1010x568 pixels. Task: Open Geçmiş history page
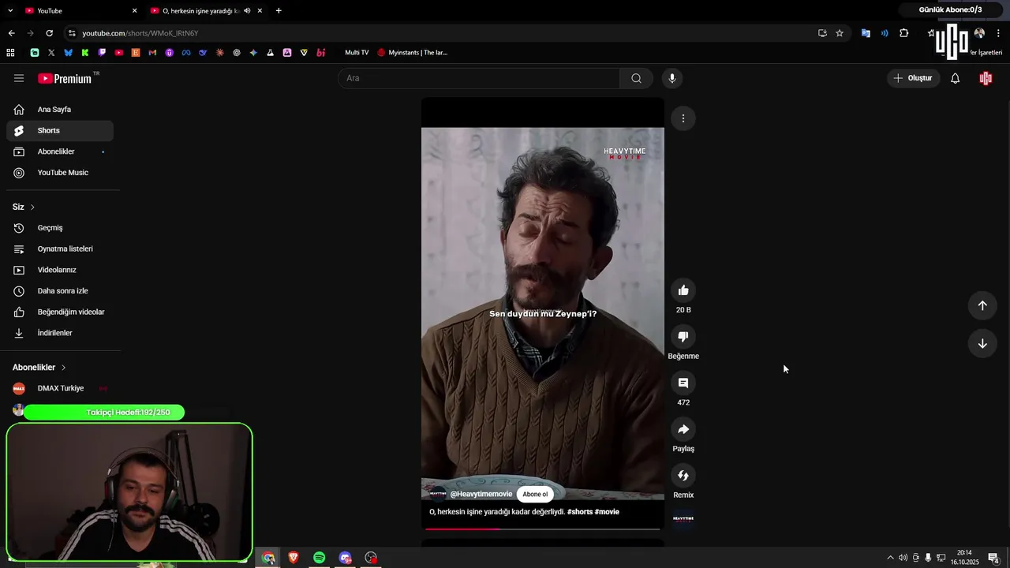[60, 228]
